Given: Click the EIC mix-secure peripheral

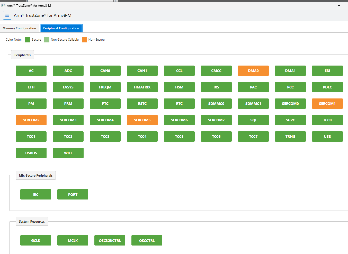Looking at the screenshot, I should [x=36, y=195].
